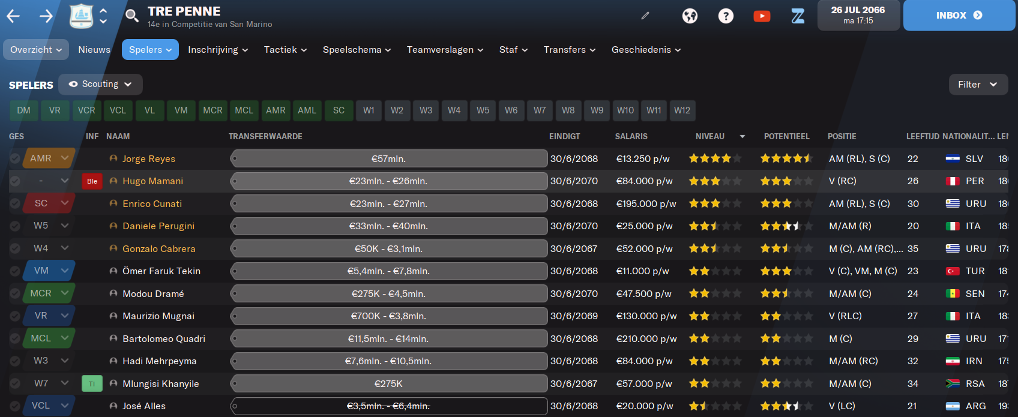Open the search magnifier icon
Screen dimensions: 1018x417
[131, 16]
